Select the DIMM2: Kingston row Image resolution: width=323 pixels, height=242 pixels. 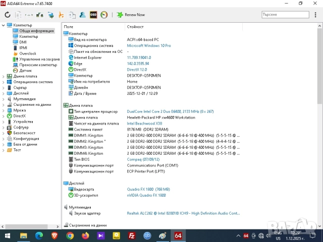point(154,141)
